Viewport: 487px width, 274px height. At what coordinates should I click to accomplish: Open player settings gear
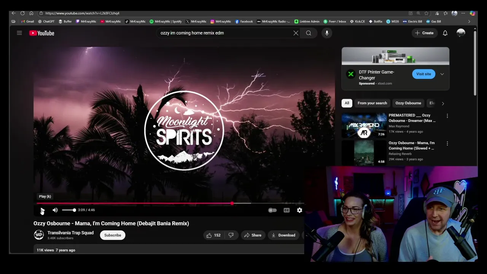299,210
